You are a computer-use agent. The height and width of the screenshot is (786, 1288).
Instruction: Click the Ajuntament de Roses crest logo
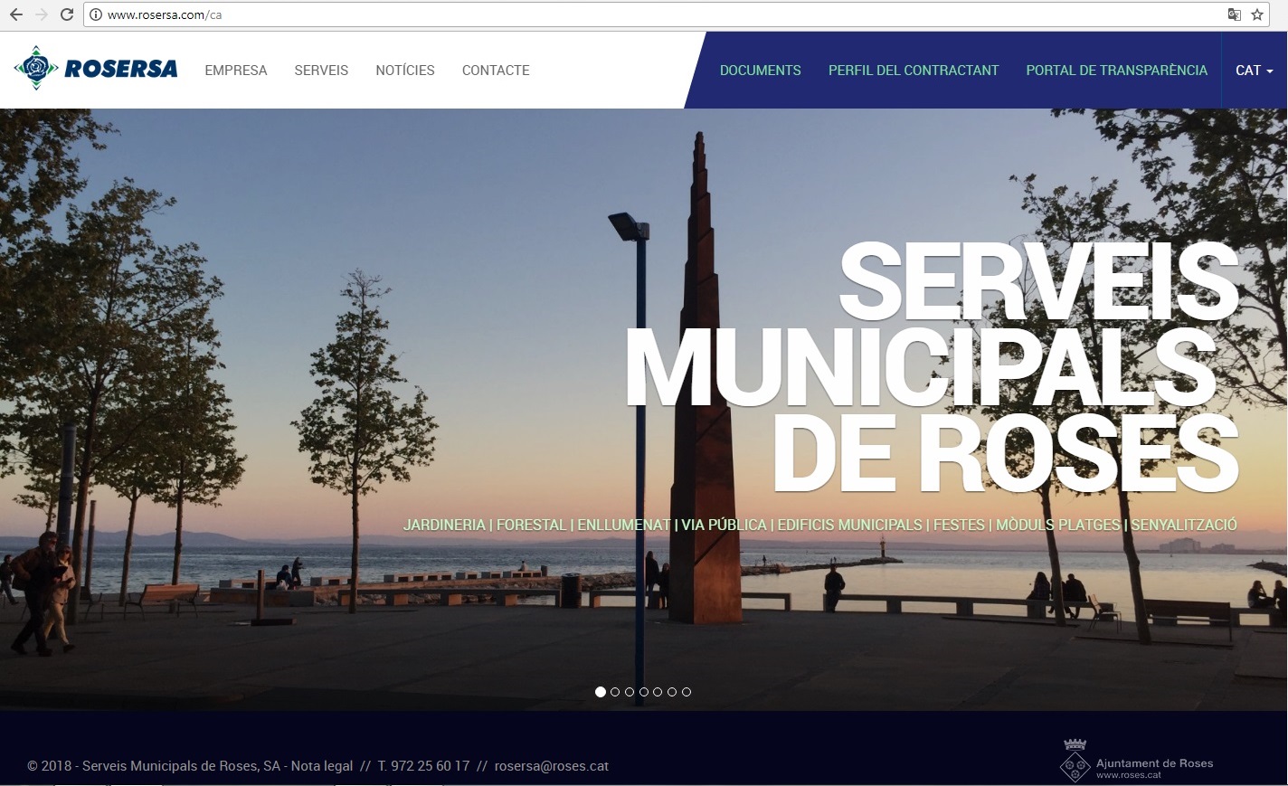(x=1075, y=762)
